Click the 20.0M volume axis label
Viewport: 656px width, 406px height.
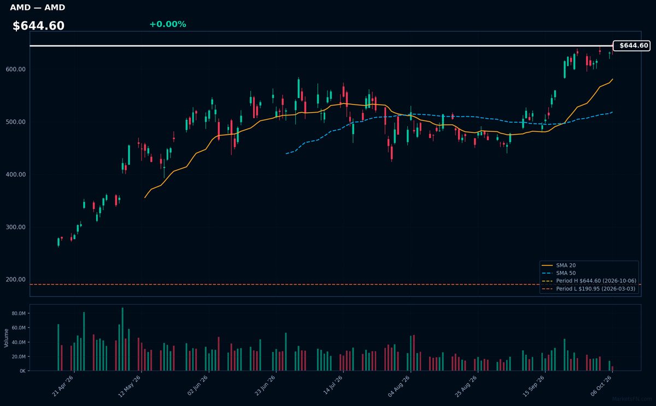19,357
